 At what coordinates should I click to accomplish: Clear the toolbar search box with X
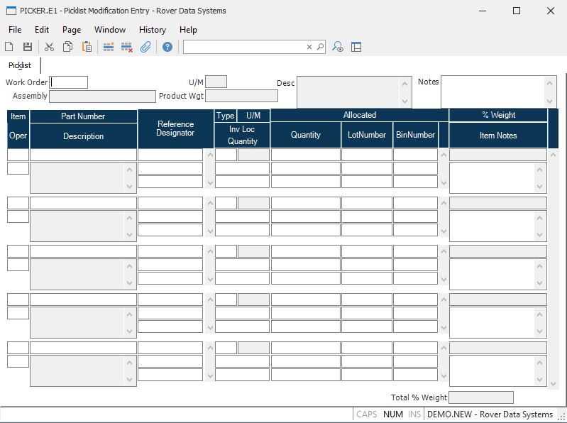point(309,47)
